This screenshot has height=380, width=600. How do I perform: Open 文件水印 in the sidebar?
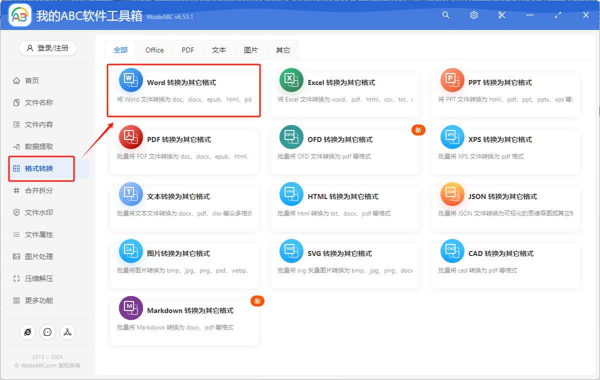pos(39,212)
